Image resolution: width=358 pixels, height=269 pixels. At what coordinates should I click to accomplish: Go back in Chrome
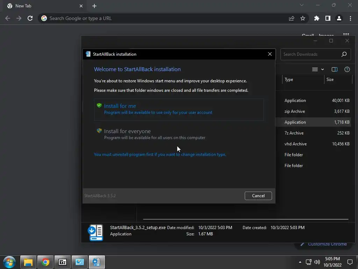(x=8, y=18)
